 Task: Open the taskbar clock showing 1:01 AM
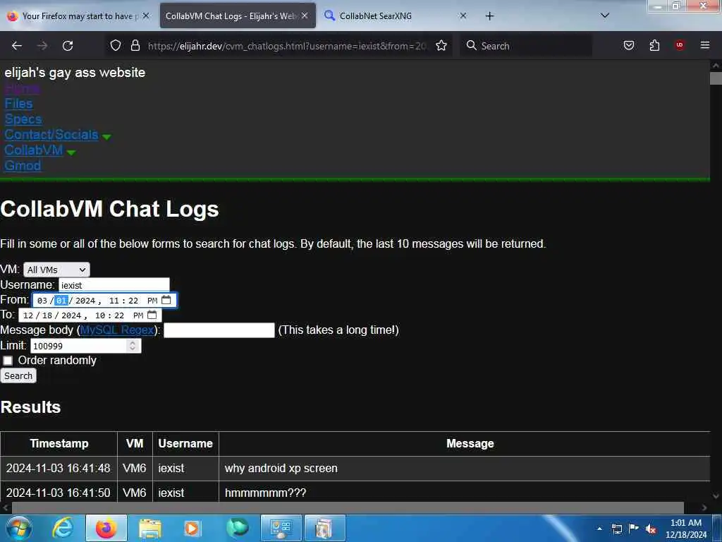pos(685,529)
